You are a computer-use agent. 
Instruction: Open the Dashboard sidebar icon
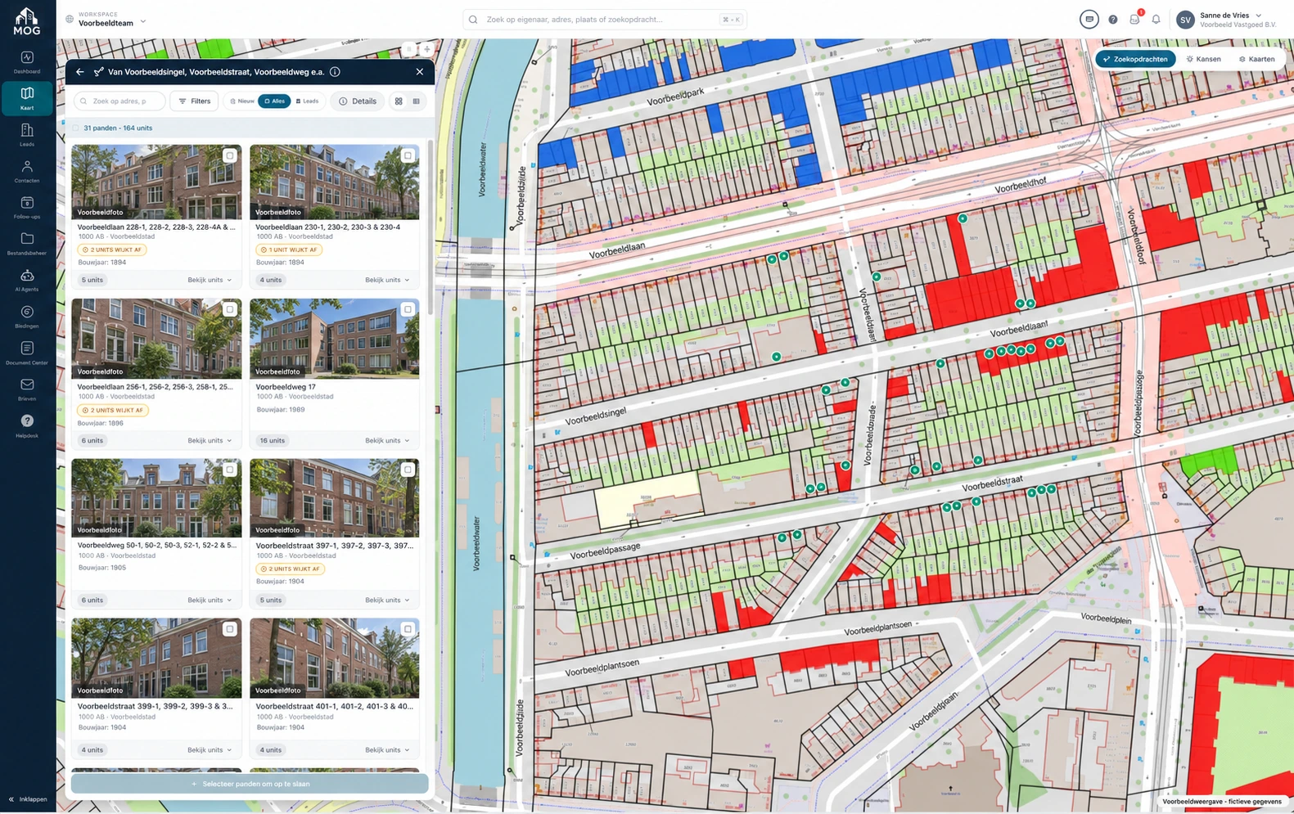pos(27,62)
